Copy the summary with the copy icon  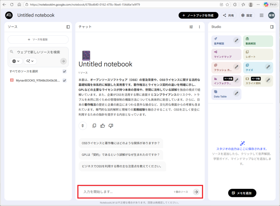pos(94,126)
